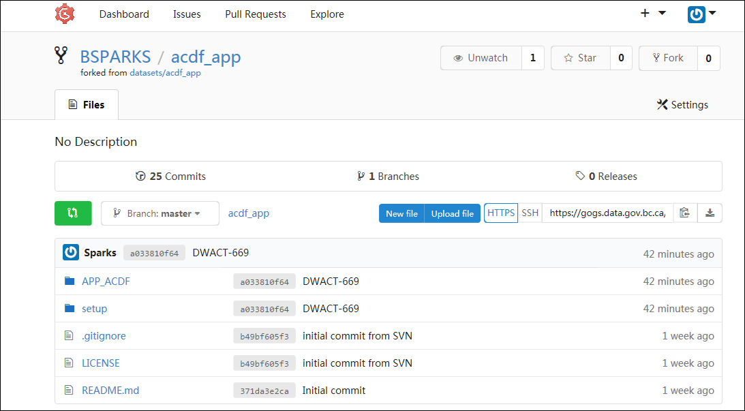Click the Upload file button
The height and width of the screenshot is (411, 745).
coord(453,213)
